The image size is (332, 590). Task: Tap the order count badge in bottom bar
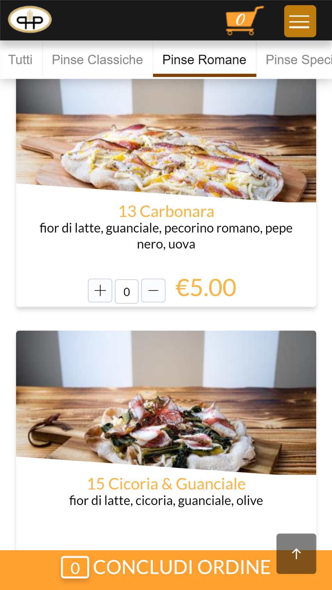click(75, 567)
